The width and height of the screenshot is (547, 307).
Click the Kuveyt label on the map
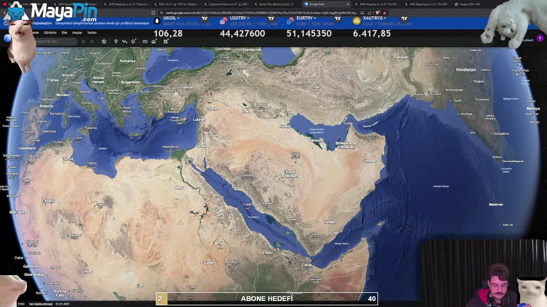tap(285, 126)
